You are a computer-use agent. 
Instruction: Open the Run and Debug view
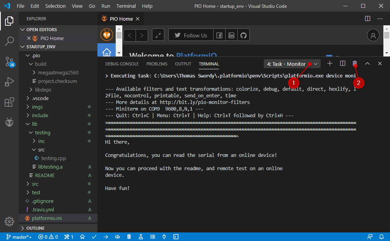9,82
